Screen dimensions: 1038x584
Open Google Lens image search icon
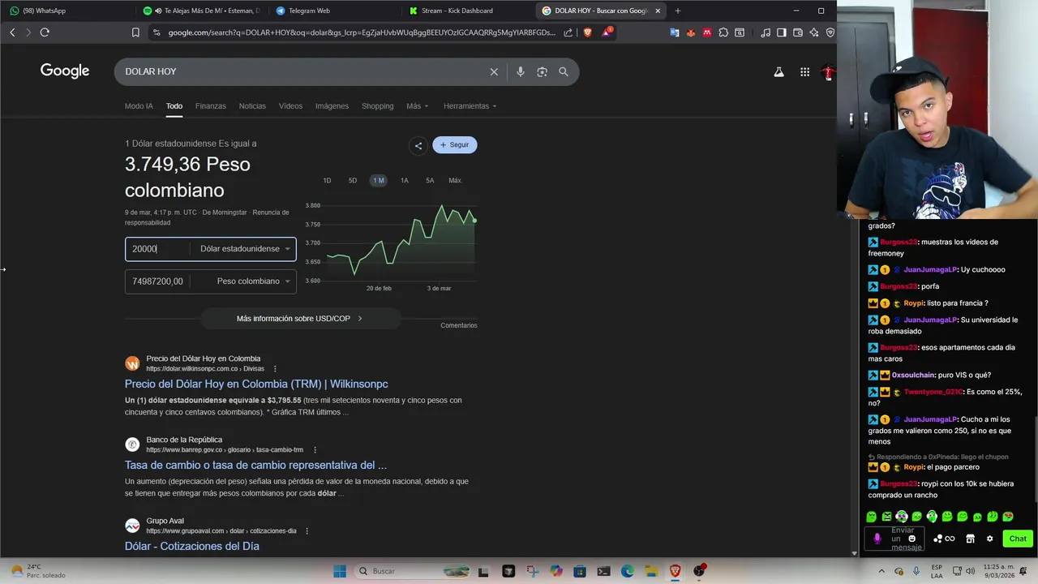(x=542, y=71)
